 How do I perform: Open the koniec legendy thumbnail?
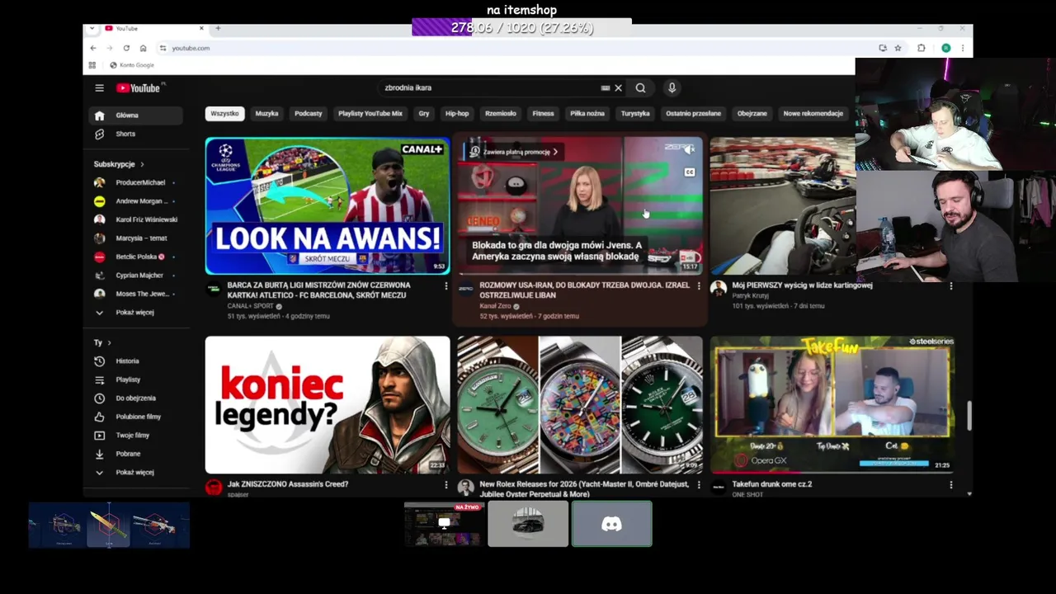click(328, 405)
